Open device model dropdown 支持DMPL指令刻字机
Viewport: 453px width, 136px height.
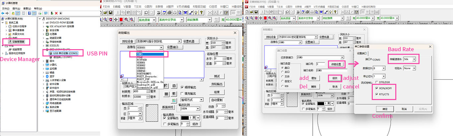click(179, 42)
